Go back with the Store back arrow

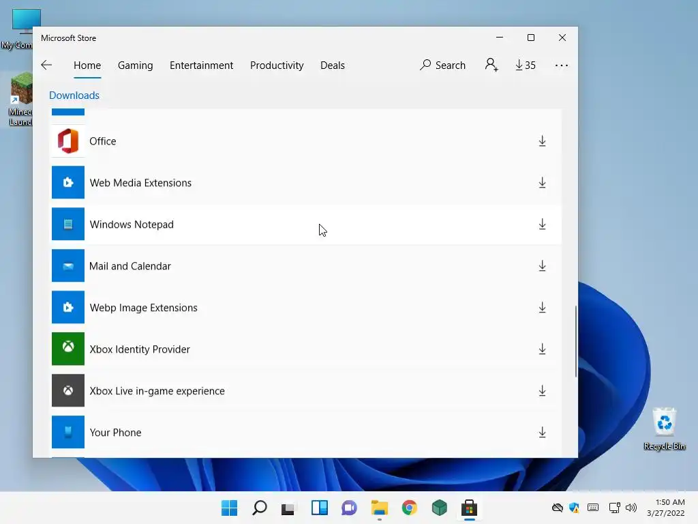[x=46, y=65]
